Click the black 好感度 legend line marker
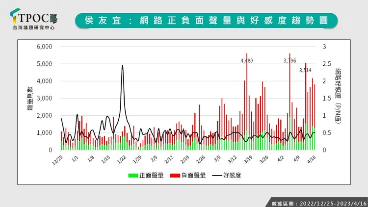This screenshot has width=368, height=207. click(216, 176)
